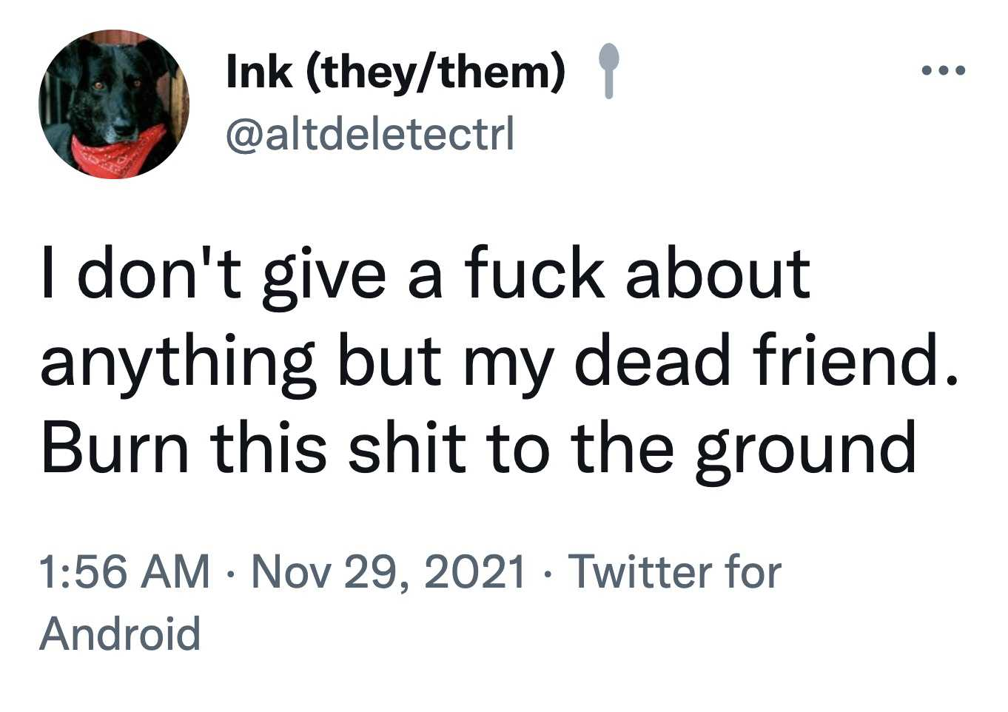Open the Ink (they/them) profile name

tap(395, 73)
